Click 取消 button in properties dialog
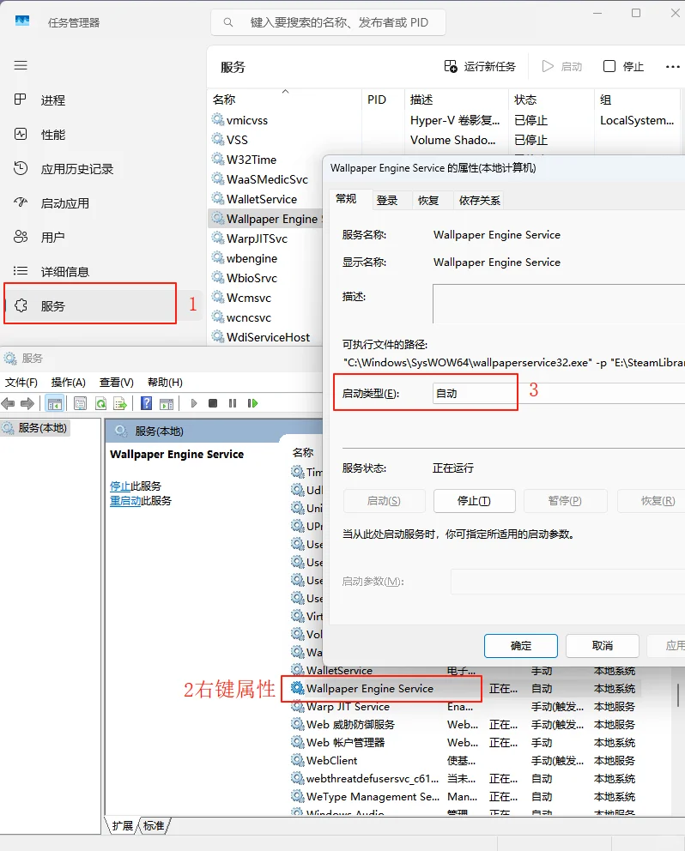The image size is (685, 851). [x=603, y=646]
